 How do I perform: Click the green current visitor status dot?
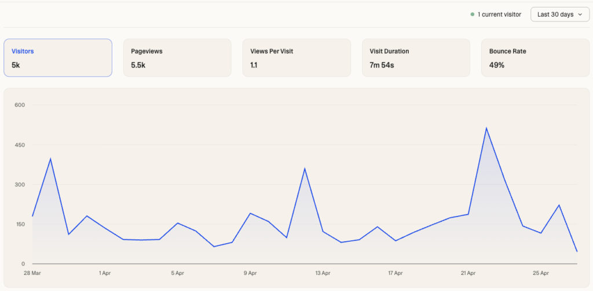pyautogui.click(x=473, y=14)
